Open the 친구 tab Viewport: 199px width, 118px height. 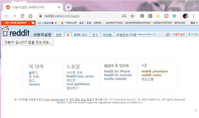[95, 35]
